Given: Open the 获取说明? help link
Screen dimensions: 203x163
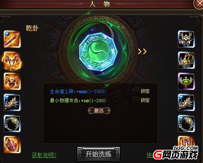Looking at the screenshot, I should pyautogui.click(x=44, y=155).
